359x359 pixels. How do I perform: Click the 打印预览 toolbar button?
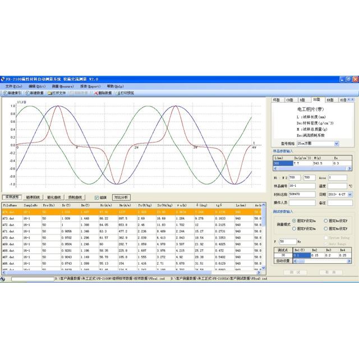[125, 93]
